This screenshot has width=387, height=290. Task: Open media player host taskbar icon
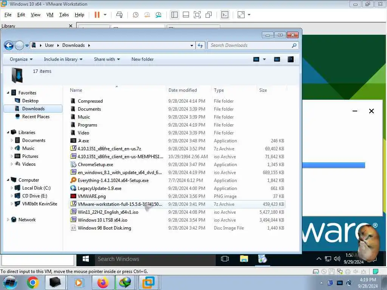coord(79,282)
